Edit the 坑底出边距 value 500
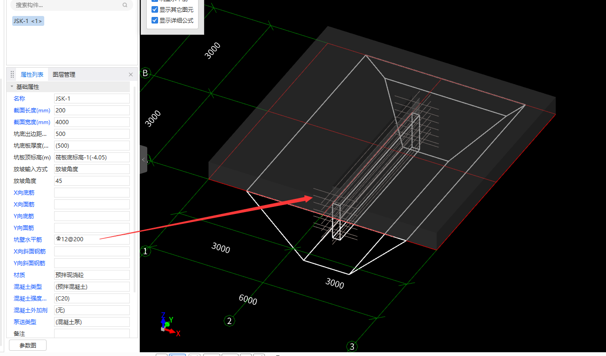The width and height of the screenshot is (606, 356). (92, 134)
